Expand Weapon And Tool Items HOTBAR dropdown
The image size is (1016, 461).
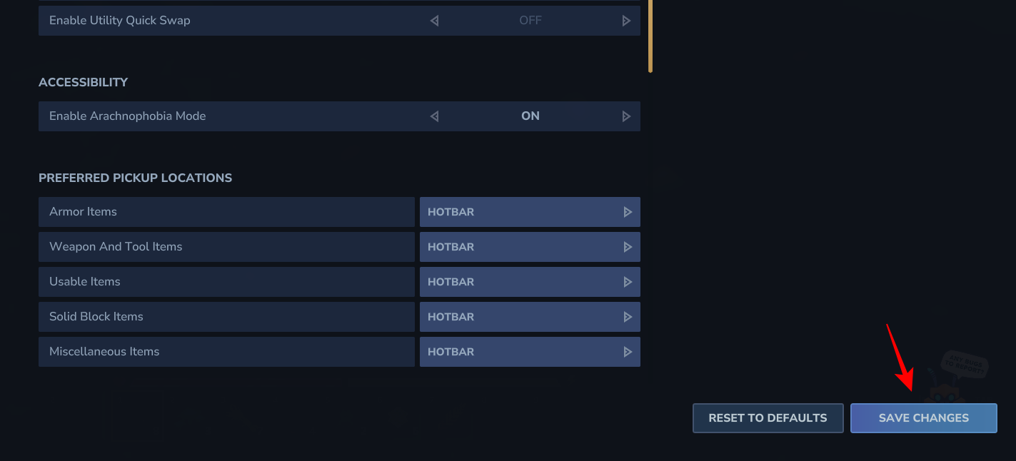point(530,247)
